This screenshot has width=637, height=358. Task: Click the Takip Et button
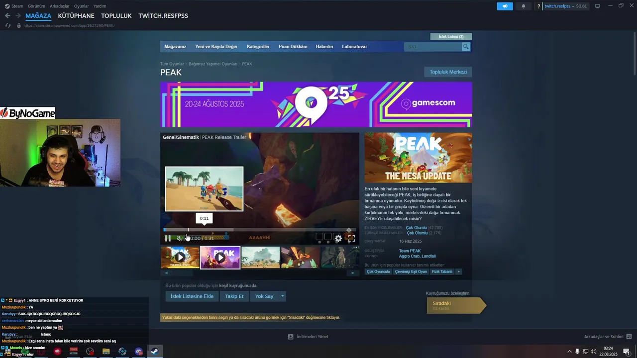(x=234, y=296)
